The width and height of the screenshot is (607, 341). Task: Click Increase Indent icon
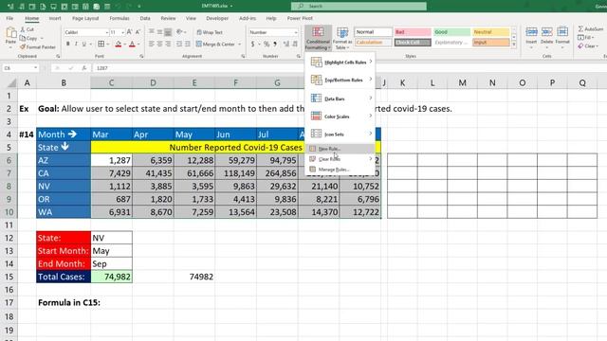coord(188,45)
